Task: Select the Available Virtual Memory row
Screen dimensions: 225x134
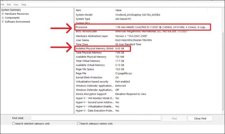Action: coord(141,65)
